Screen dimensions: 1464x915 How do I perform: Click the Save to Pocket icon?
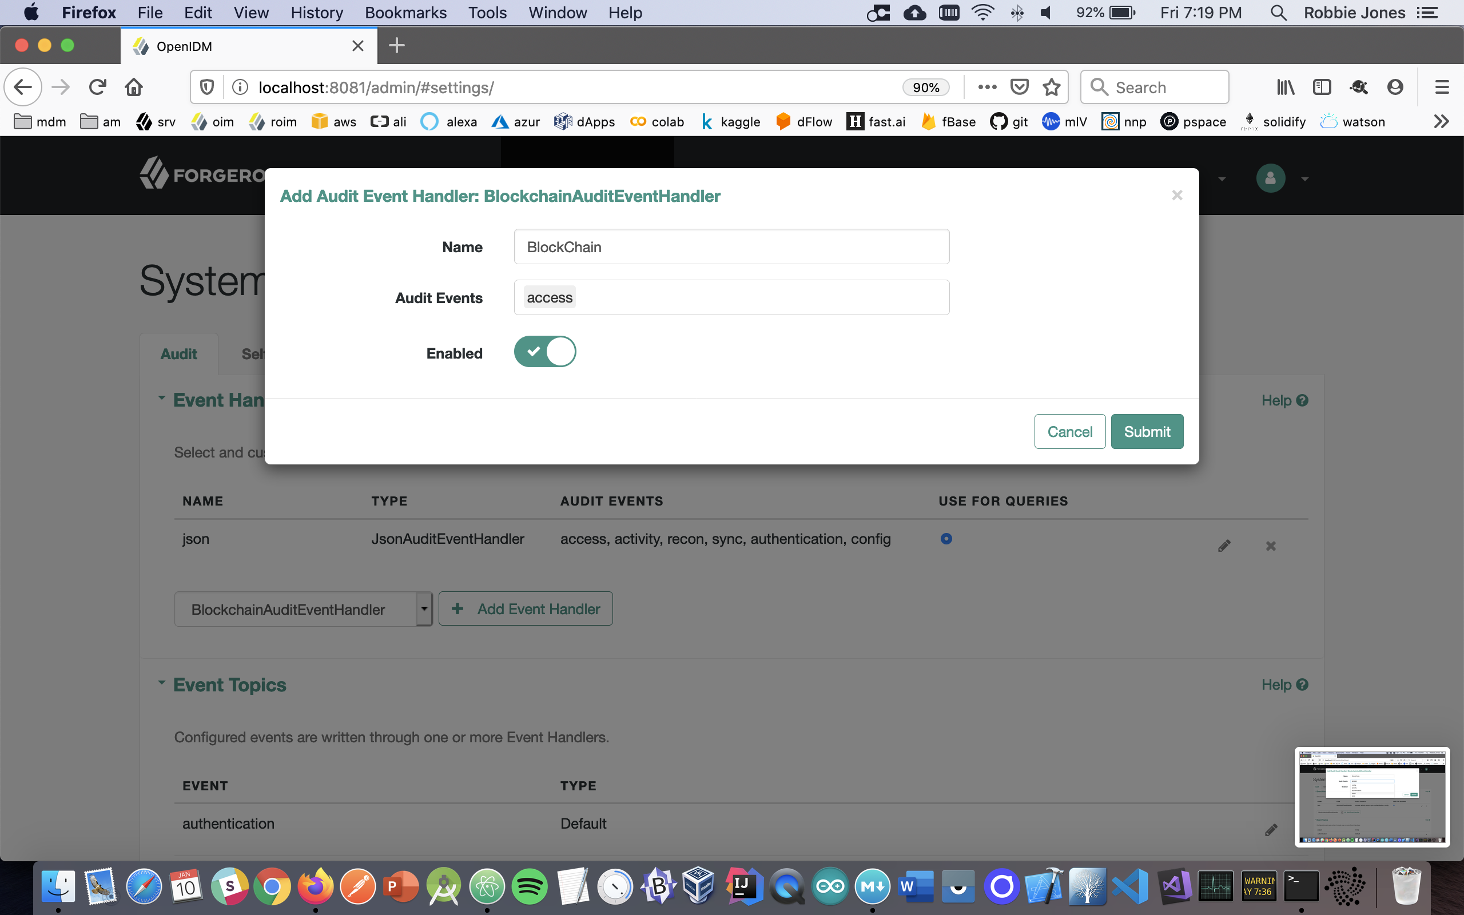tap(1019, 87)
